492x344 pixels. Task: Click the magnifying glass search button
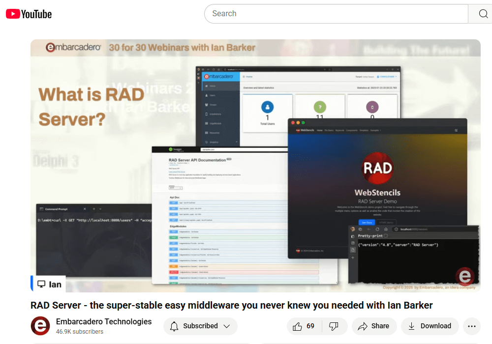(x=483, y=14)
